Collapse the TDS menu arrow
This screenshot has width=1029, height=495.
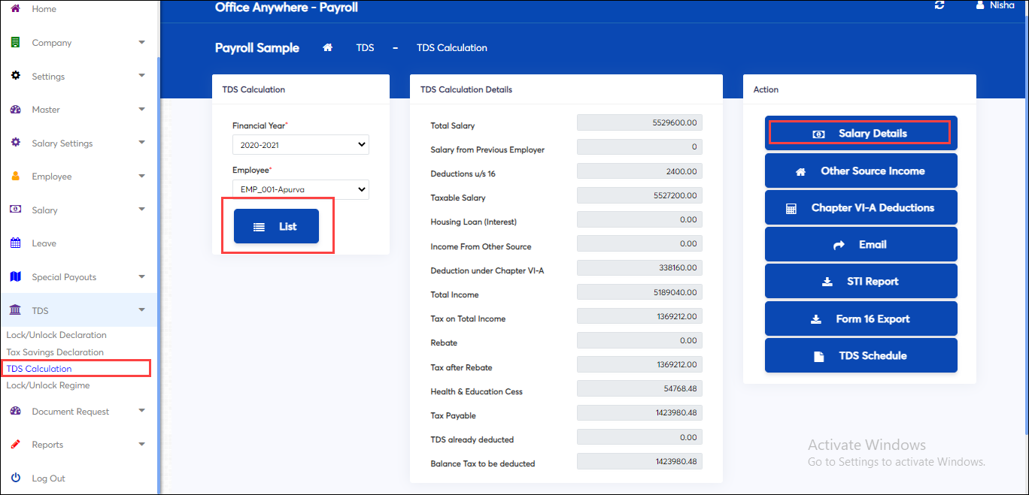[141, 310]
